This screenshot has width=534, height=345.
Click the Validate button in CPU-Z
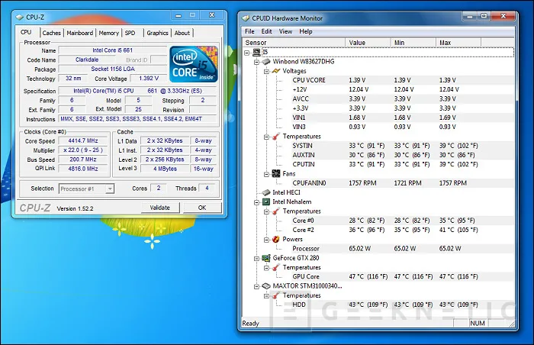[159, 208]
